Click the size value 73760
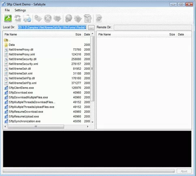196x176 pixels. (x=77, y=49)
